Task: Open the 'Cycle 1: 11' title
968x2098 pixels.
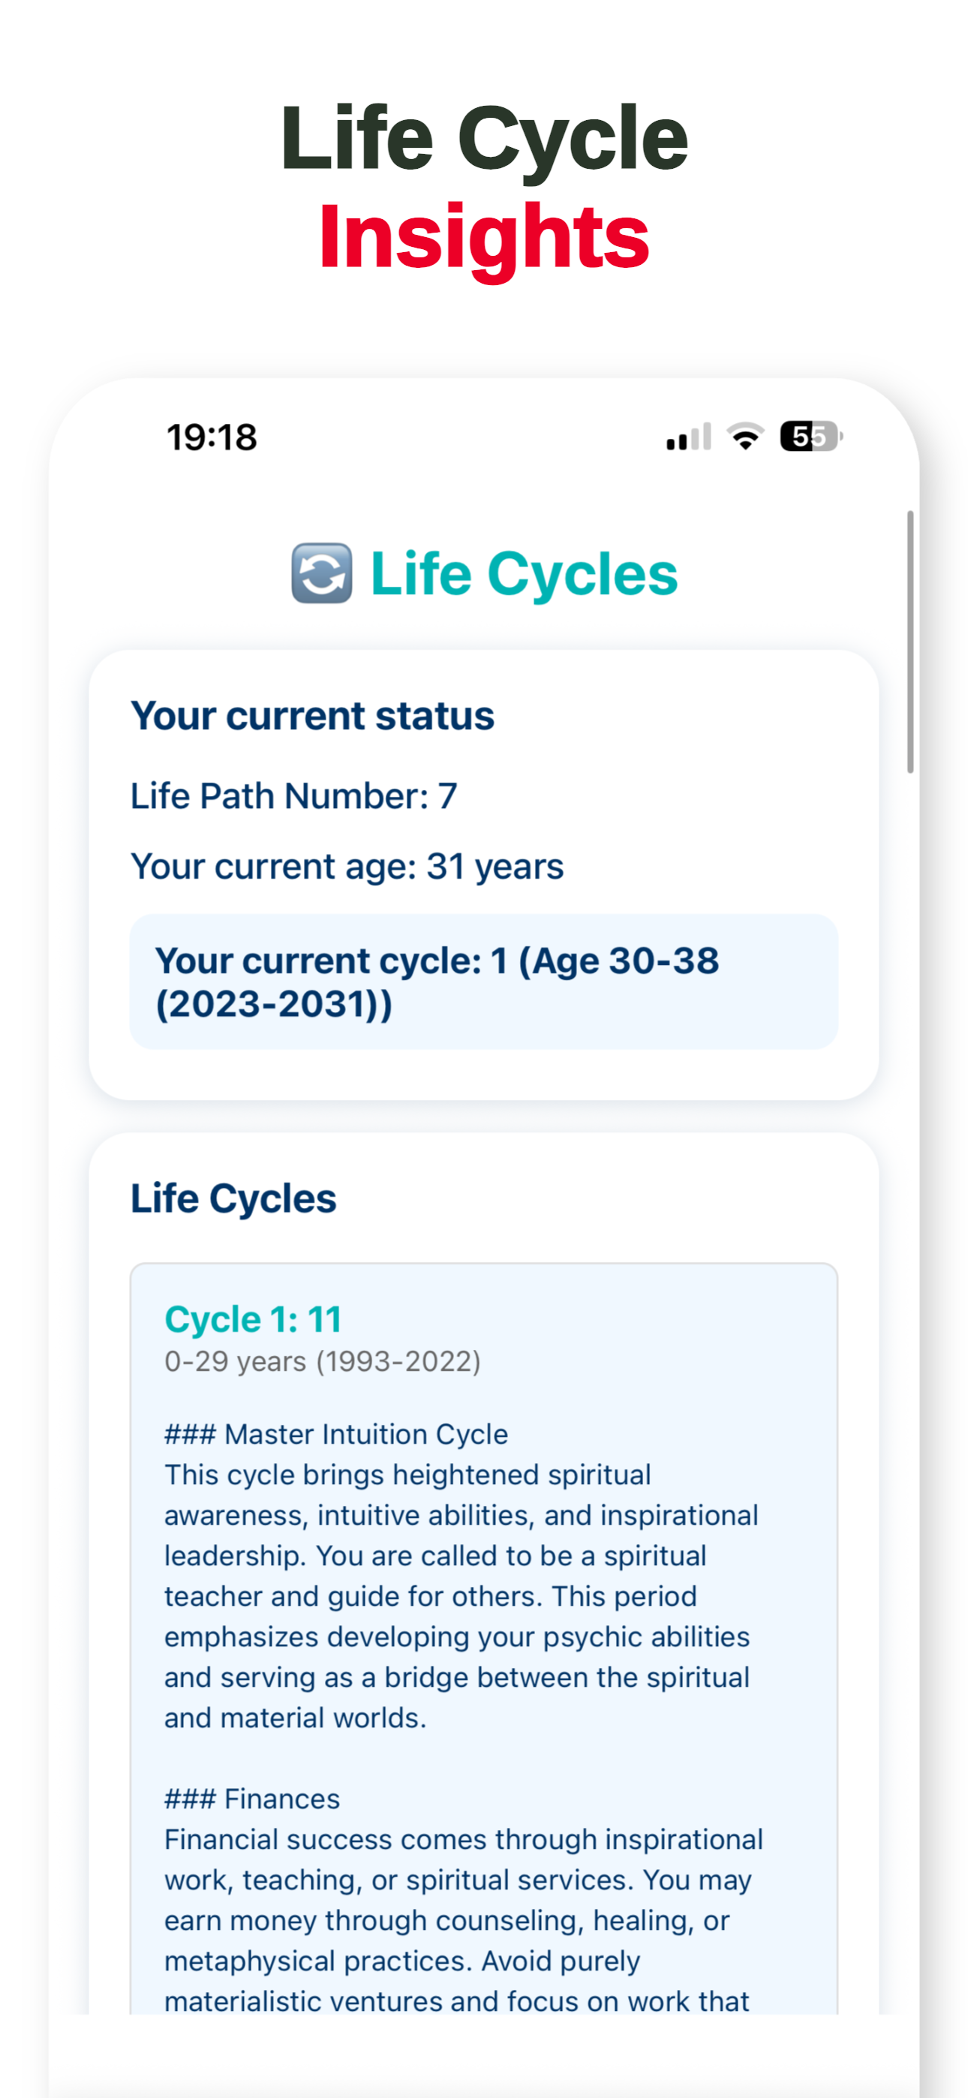Action: (254, 1319)
